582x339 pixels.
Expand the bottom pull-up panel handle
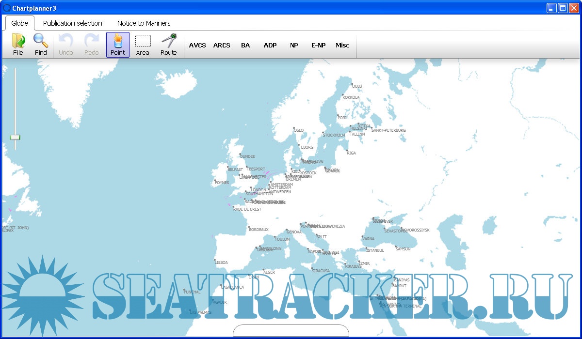(291, 331)
